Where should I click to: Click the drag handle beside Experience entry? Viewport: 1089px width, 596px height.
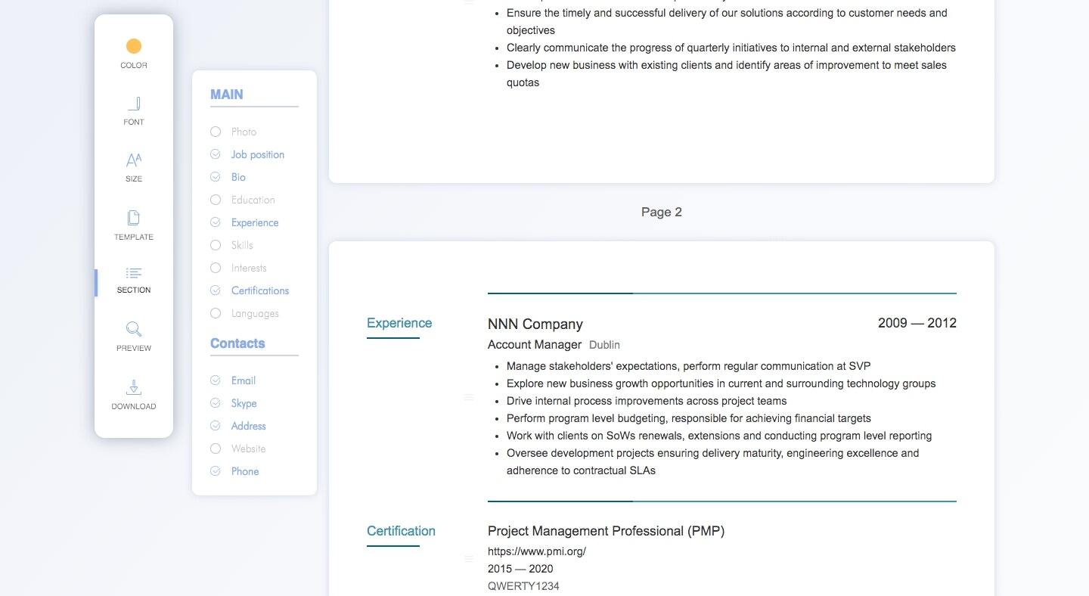point(469,398)
